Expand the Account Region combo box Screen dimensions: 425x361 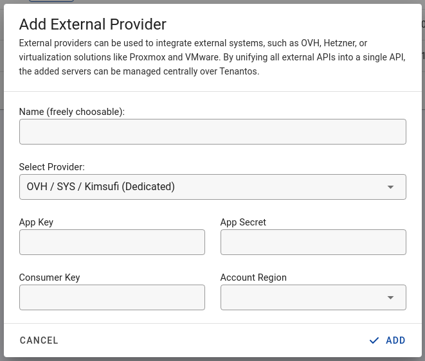coord(313,297)
